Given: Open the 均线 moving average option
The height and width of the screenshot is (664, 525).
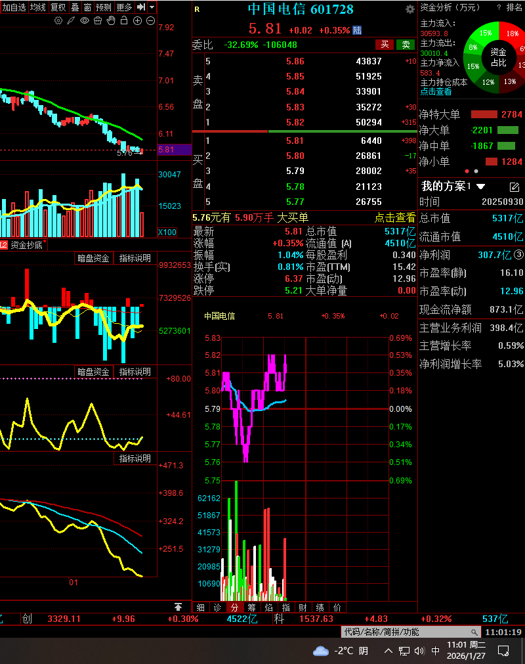Looking at the screenshot, I should click(38, 7).
